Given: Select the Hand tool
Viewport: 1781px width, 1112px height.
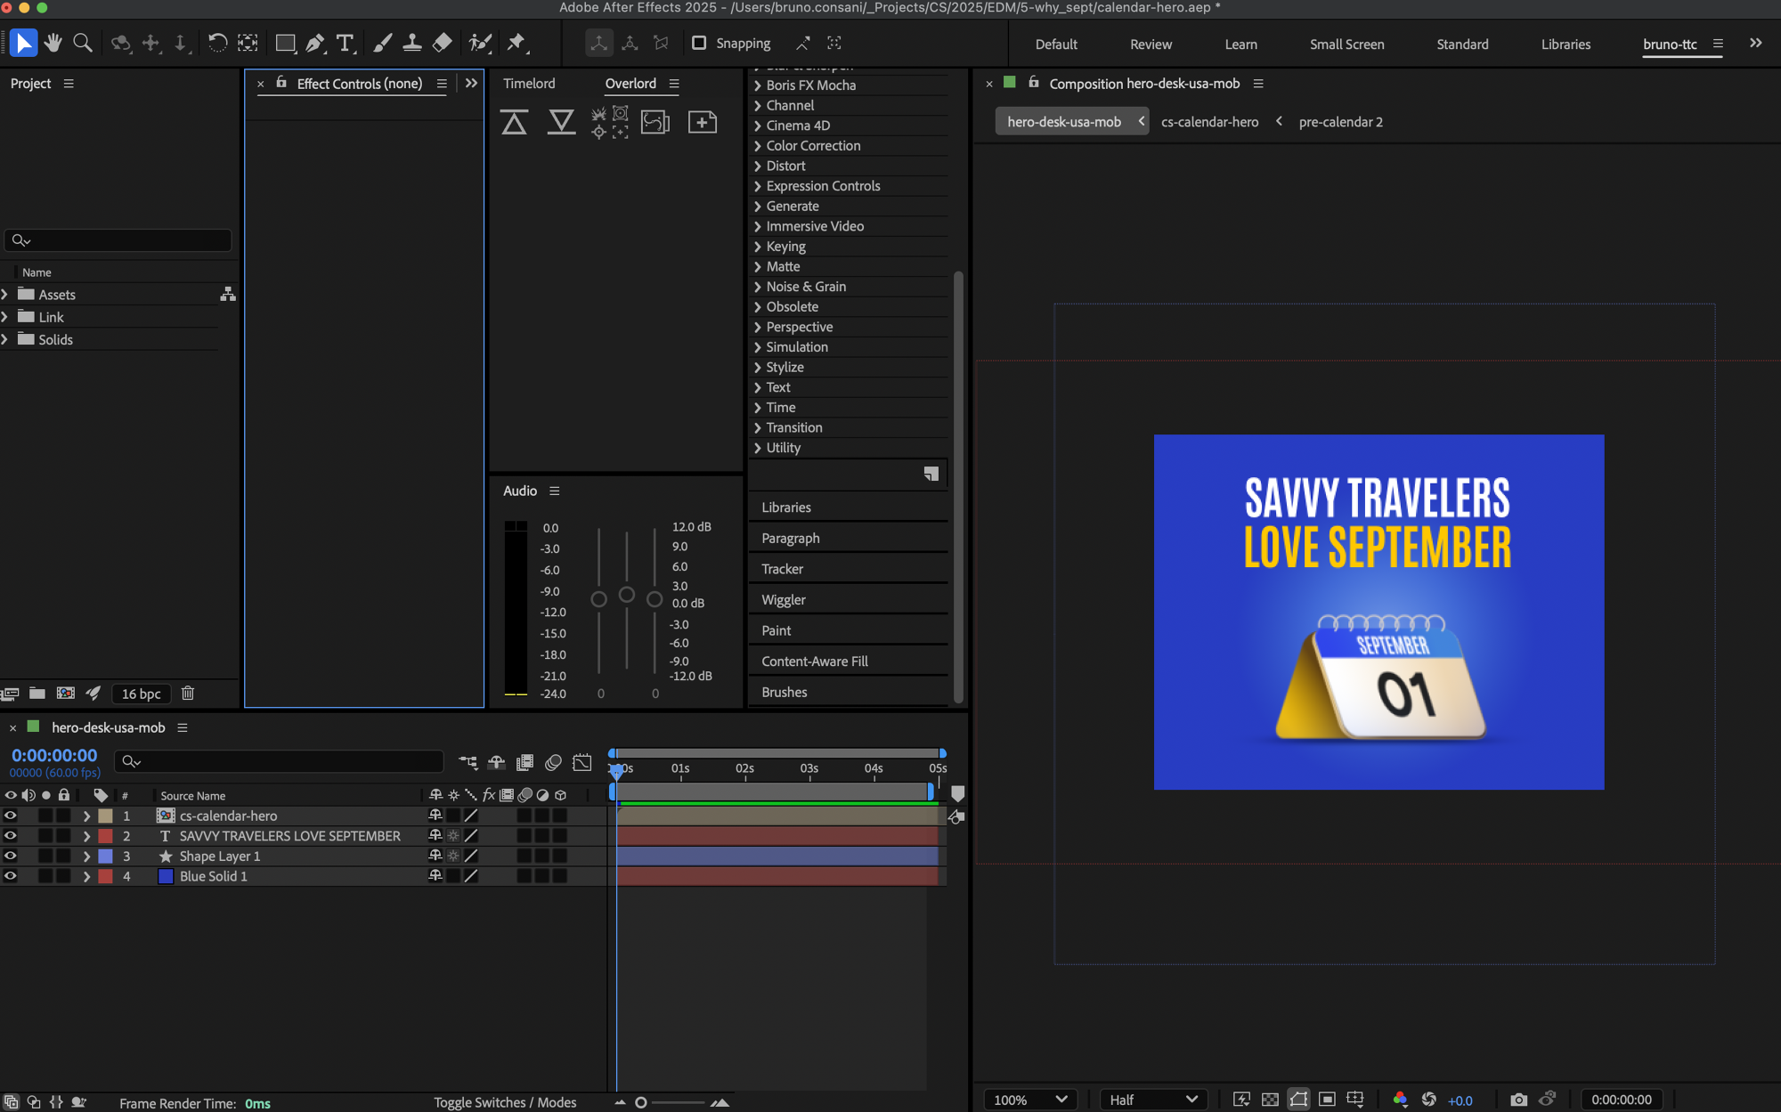Looking at the screenshot, I should [x=53, y=43].
